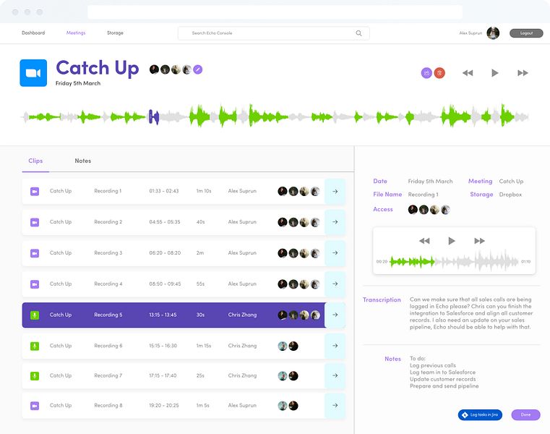Click the 'Update customer records' note line

[x=442, y=379]
